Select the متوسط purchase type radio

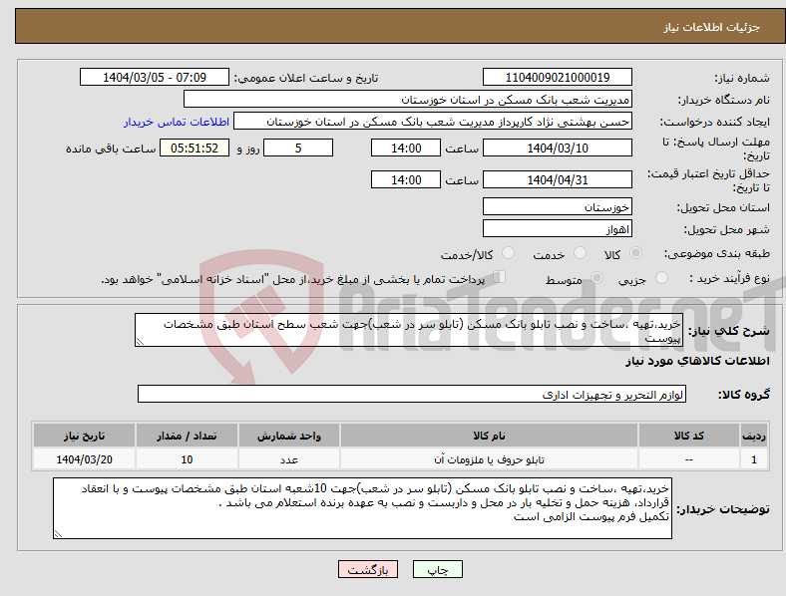(597, 277)
